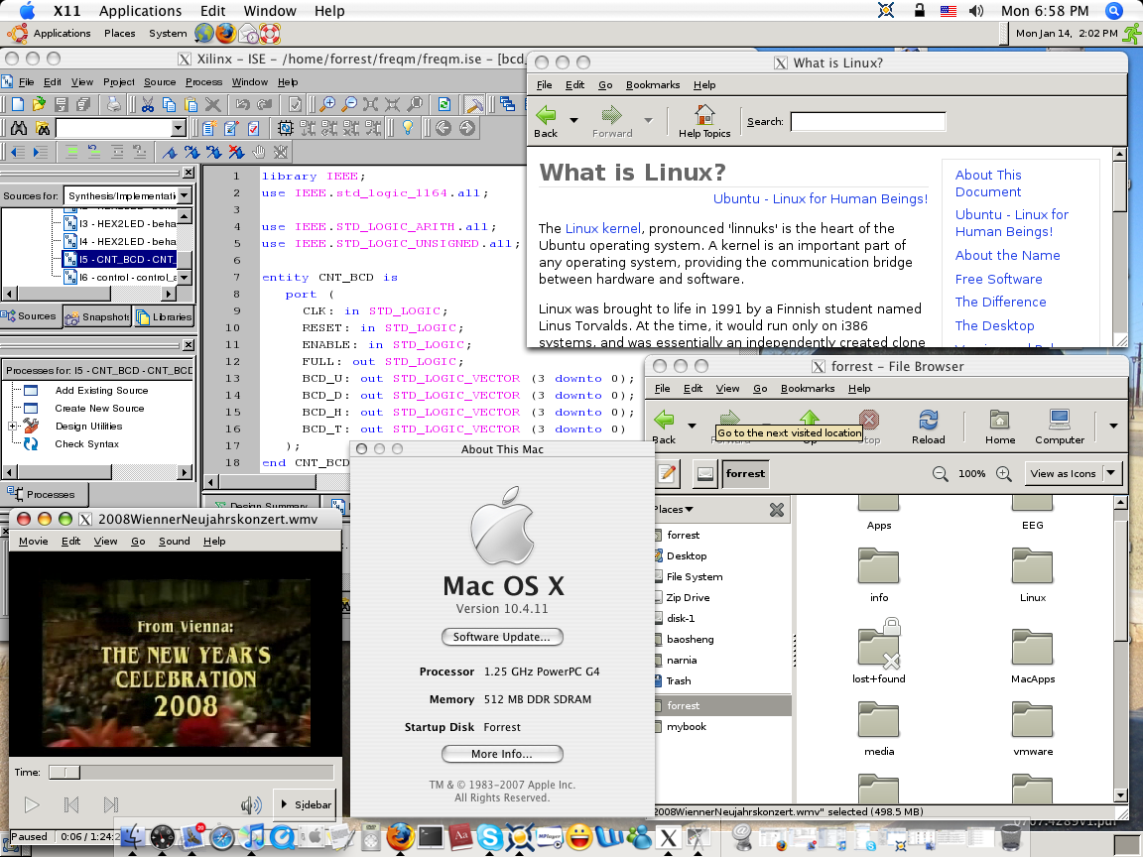
Task: Click the forrest location path button
Action: click(746, 474)
